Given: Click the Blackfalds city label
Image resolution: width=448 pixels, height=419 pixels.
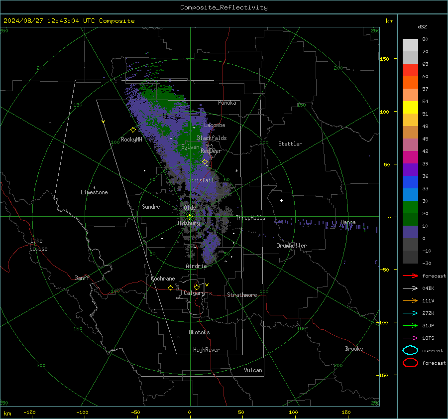Looking at the screenshot, I should tap(212, 138).
